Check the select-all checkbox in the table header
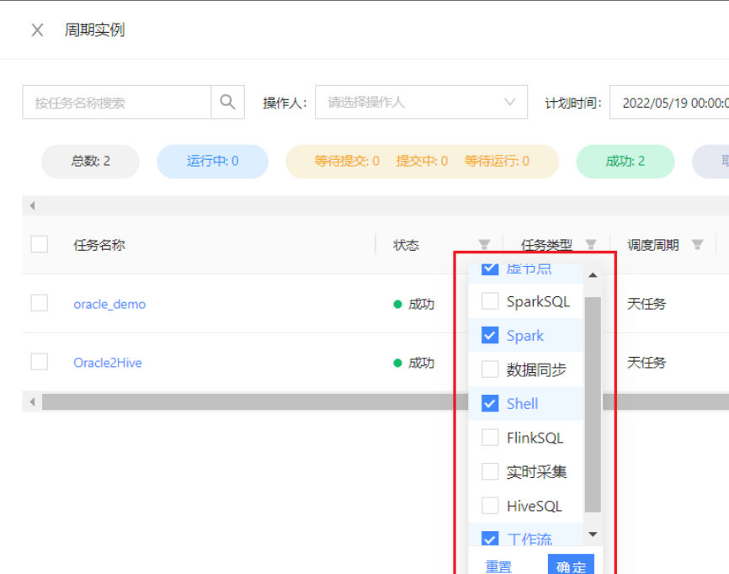The image size is (729, 574). (39, 243)
